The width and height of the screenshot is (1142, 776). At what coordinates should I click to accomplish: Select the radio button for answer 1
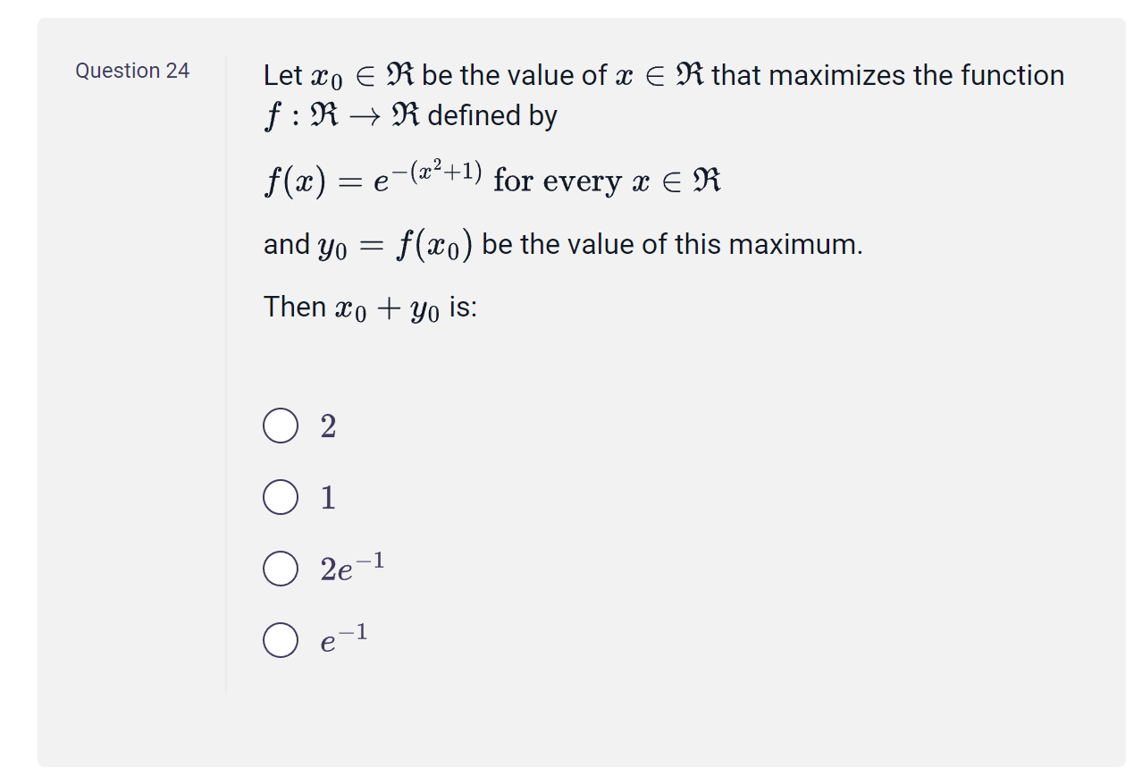[x=280, y=497]
